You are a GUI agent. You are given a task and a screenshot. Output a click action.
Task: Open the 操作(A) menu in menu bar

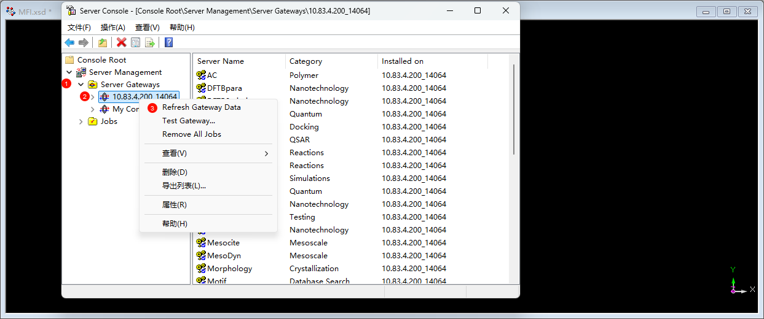click(112, 28)
